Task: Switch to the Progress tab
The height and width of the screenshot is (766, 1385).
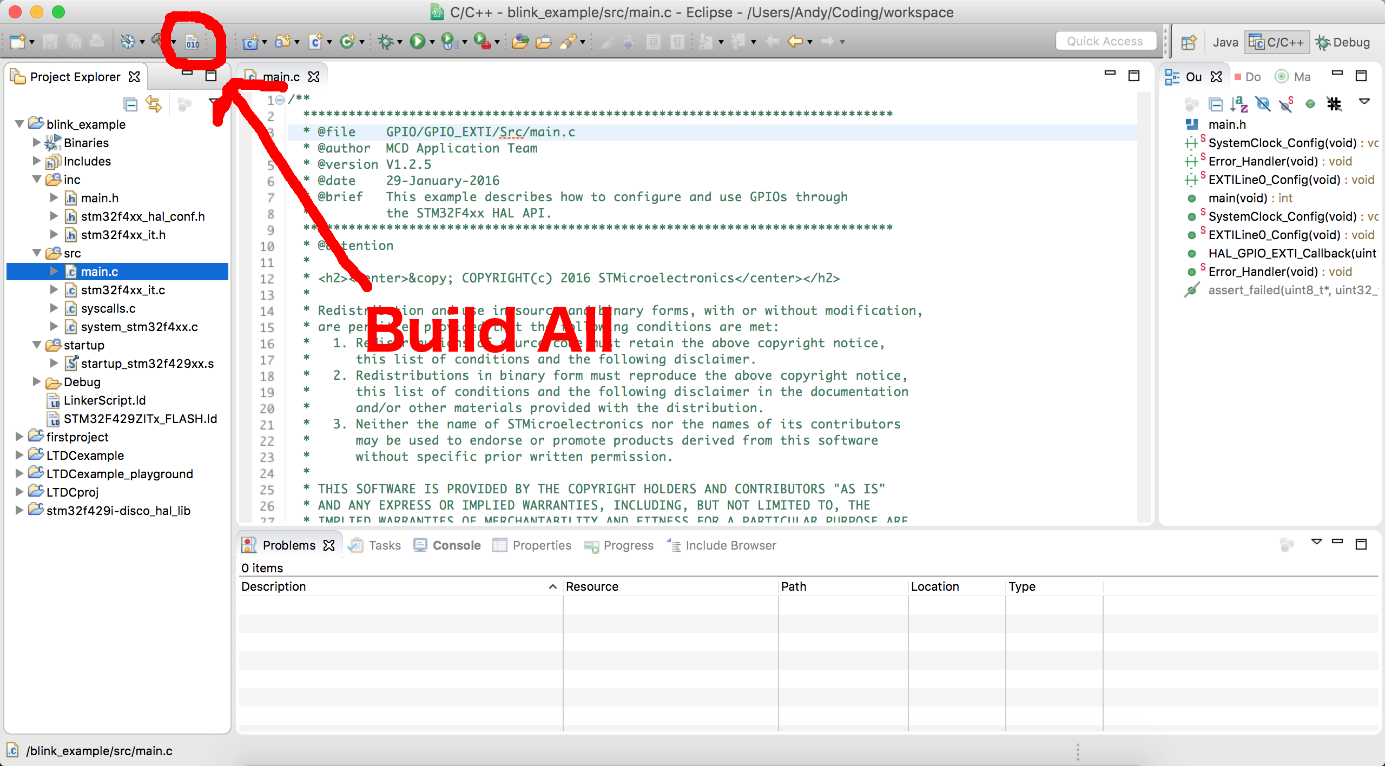Action: click(x=619, y=545)
